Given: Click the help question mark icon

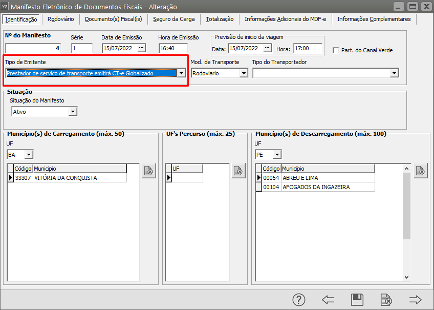Looking at the screenshot, I should pos(298,300).
